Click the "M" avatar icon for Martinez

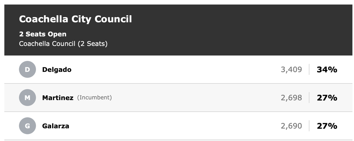(x=27, y=98)
